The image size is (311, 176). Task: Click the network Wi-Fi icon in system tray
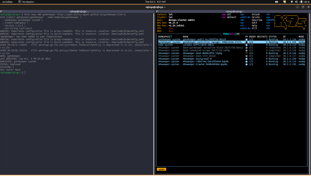pos(292,2)
